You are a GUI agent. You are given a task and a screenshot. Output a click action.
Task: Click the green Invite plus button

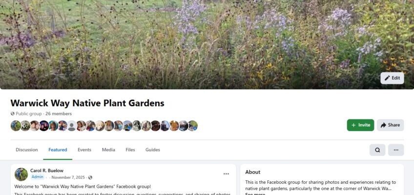coord(360,125)
